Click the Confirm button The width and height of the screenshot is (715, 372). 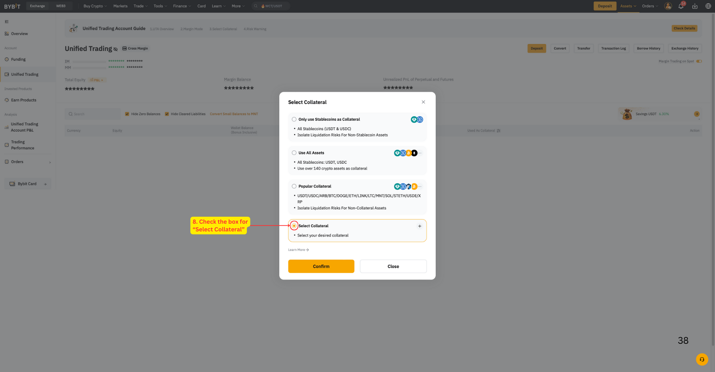[x=321, y=266]
